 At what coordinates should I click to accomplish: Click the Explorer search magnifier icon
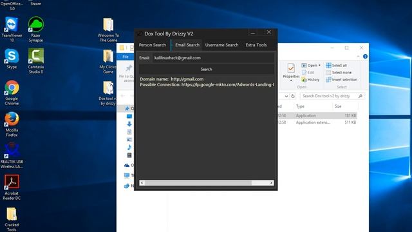[x=360, y=96]
